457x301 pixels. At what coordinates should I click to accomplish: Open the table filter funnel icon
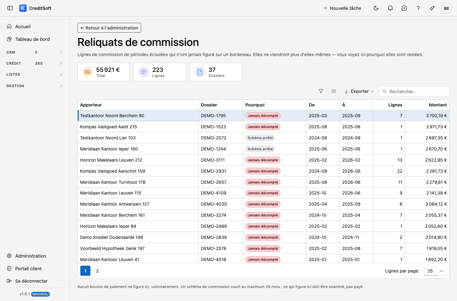point(321,91)
